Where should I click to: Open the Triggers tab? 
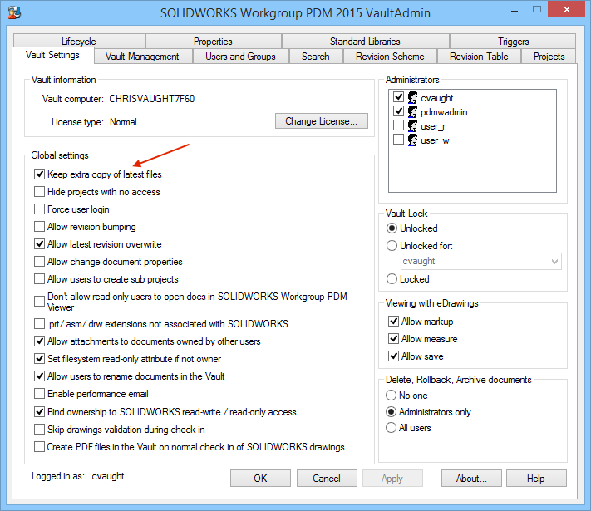coord(513,41)
